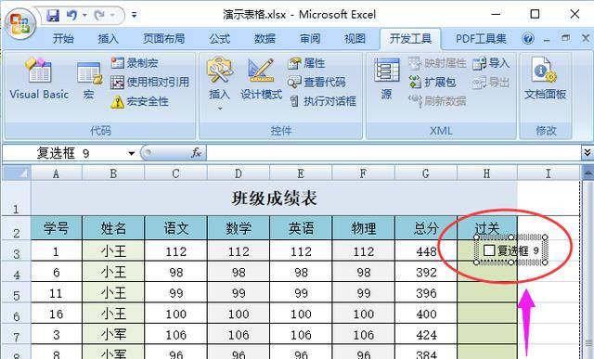Click 执行对话框 run dialog
Viewport: 594px width, 359px height.
click(322, 101)
